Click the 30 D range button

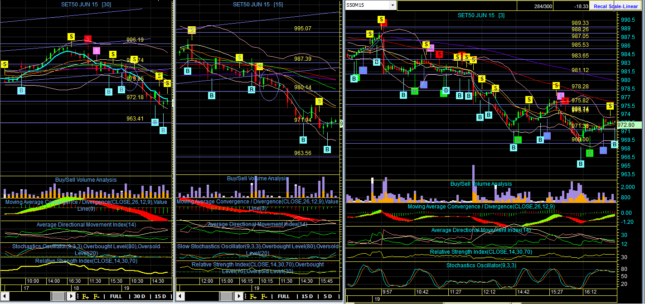[x=139, y=297]
